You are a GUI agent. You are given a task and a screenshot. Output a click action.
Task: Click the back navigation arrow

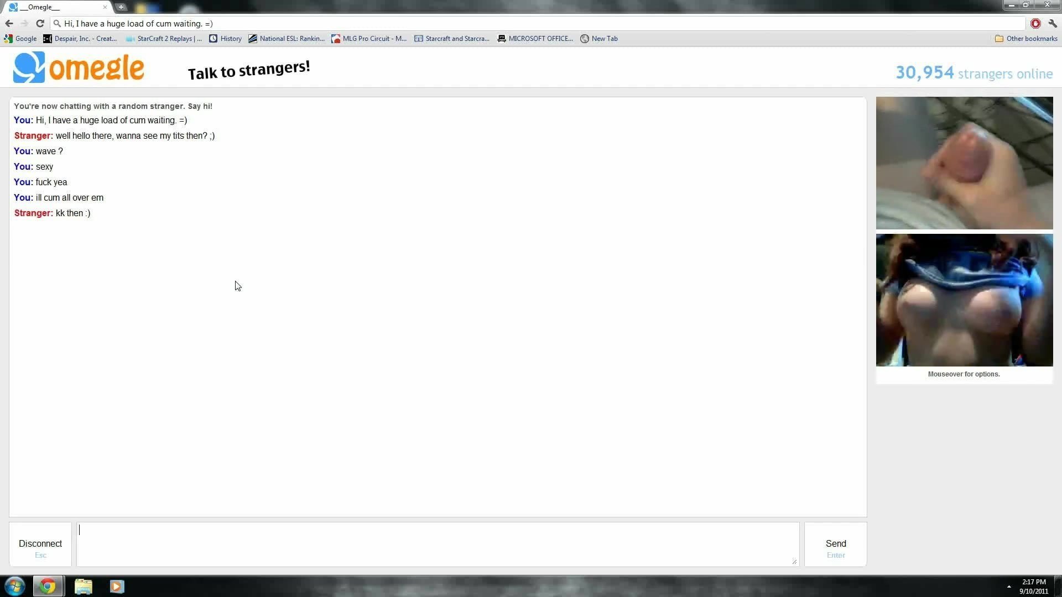[9, 23]
